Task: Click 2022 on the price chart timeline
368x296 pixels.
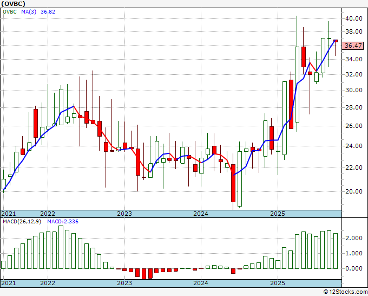Action: point(48,214)
